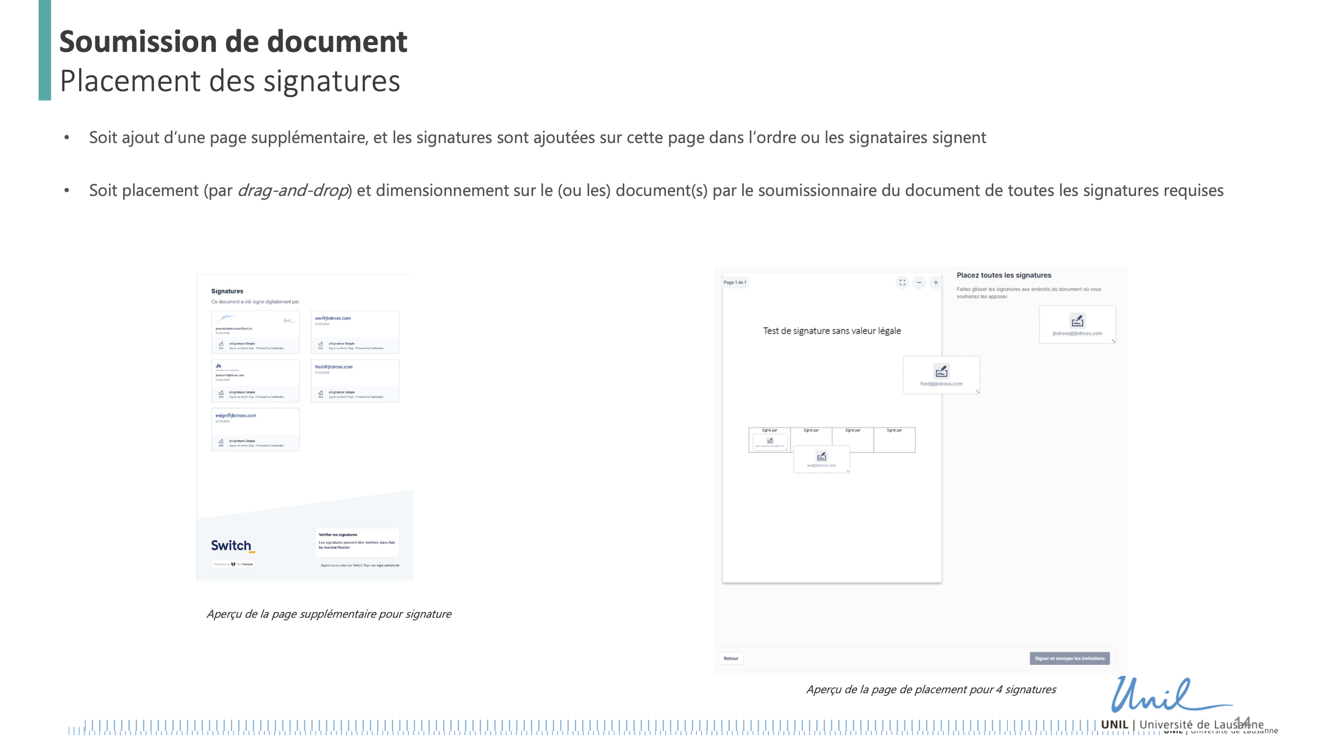This screenshot has height=743, width=1321.
Task: Open the sign.switch.ch link
Action: coord(387,565)
